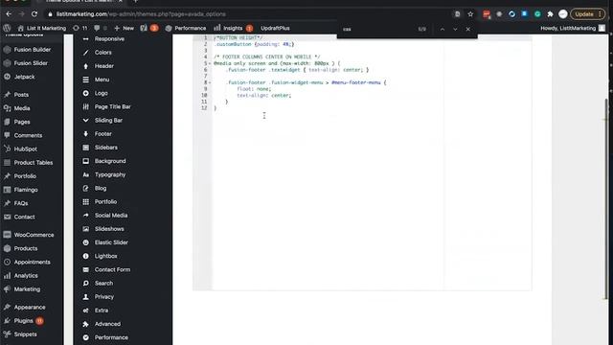This screenshot has width=613, height=345.
Task: Close the find-in-page bar
Action: tap(468, 29)
